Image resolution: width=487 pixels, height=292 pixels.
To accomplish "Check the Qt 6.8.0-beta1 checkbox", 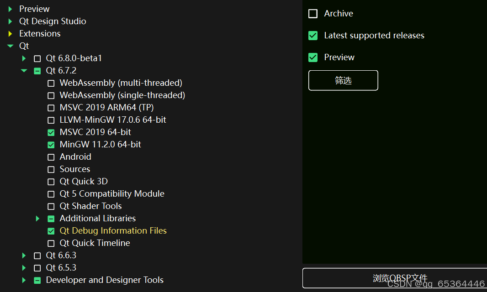I will click(x=37, y=59).
